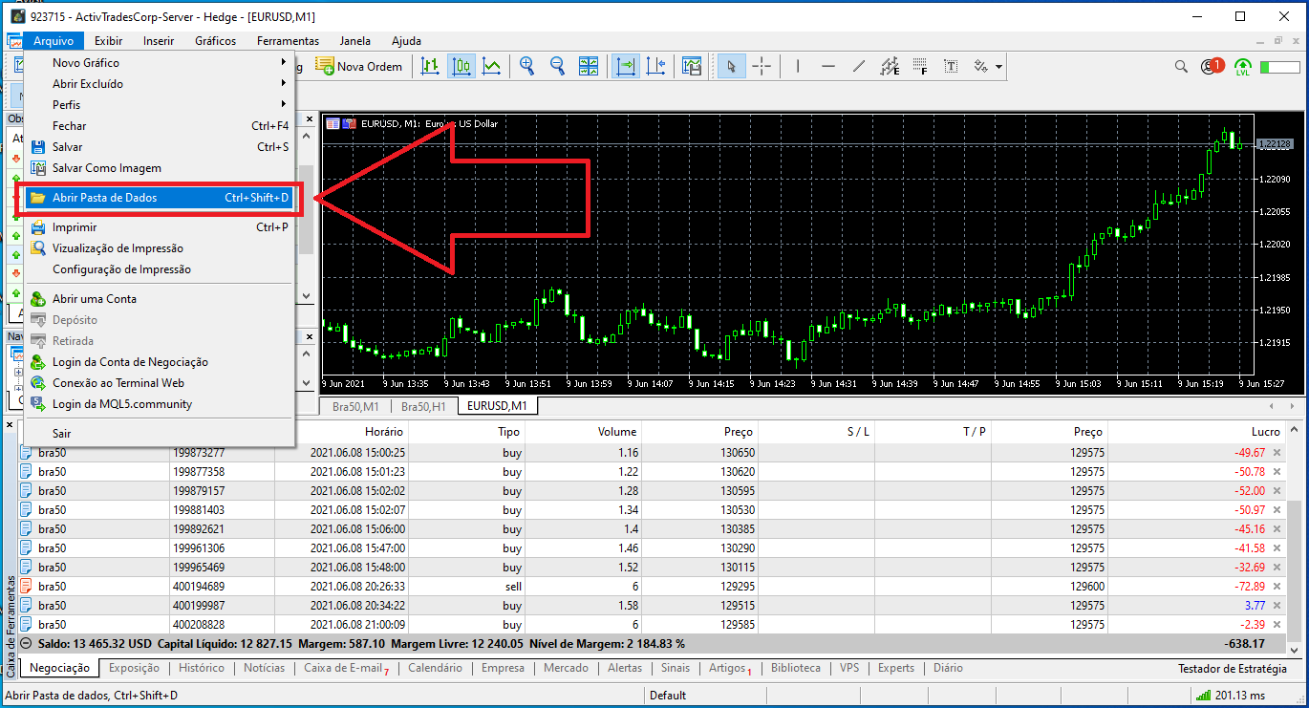Viewport: 1309px width, 708px height.
Task: Open Testador de Estratégia
Action: 1232,669
